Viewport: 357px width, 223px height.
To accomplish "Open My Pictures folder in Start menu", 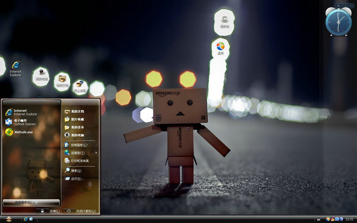I will [74, 120].
